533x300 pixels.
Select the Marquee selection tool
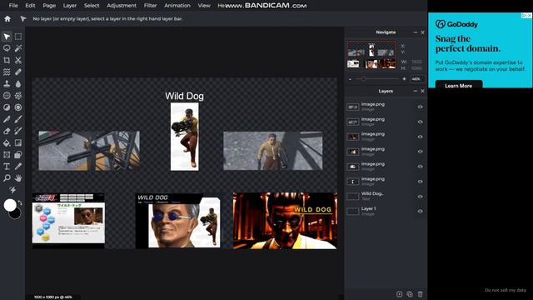pyautogui.click(x=18, y=37)
